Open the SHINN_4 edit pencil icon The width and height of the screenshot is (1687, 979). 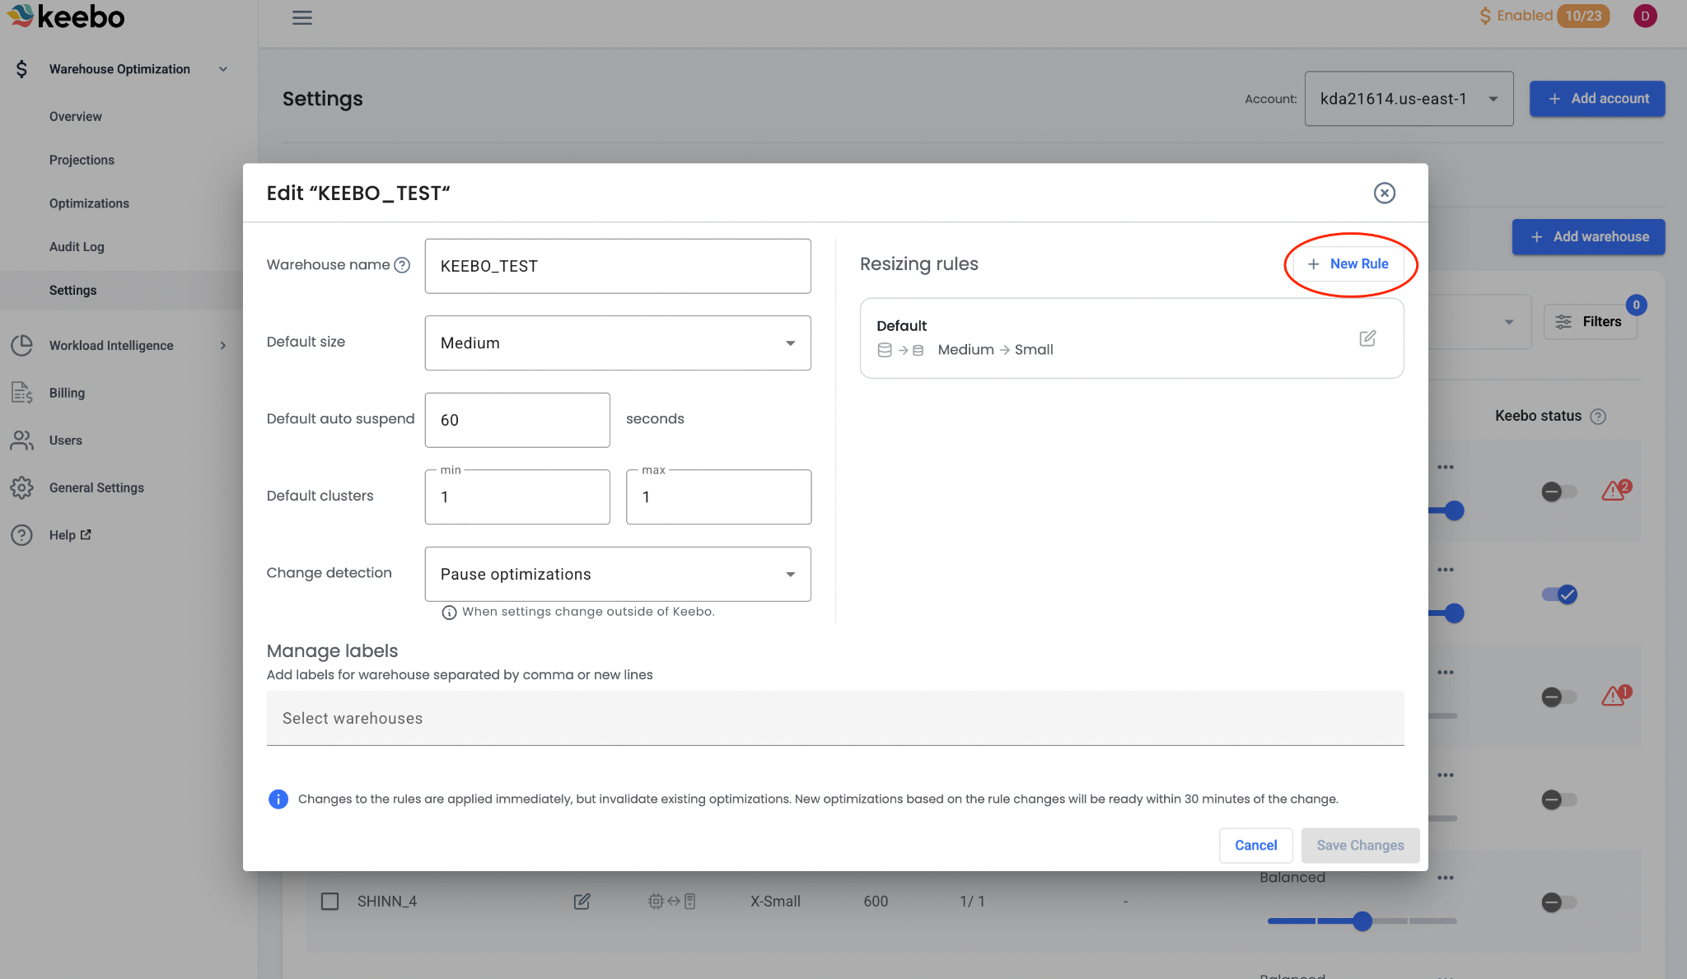[582, 902]
